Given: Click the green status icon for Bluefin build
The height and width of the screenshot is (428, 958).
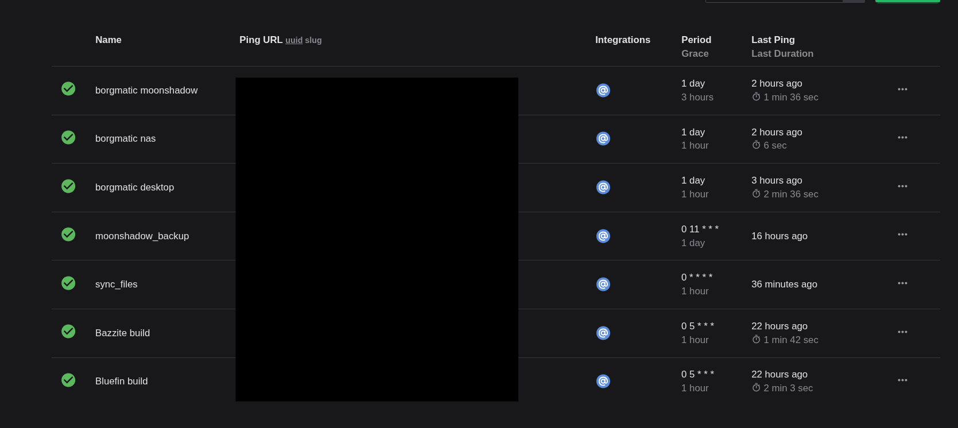Looking at the screenshot, I should (68, 380).
